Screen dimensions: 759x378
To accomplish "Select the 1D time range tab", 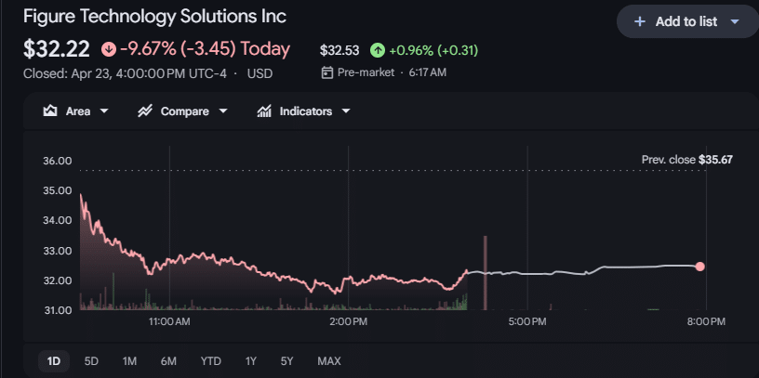I will [54, 361].
